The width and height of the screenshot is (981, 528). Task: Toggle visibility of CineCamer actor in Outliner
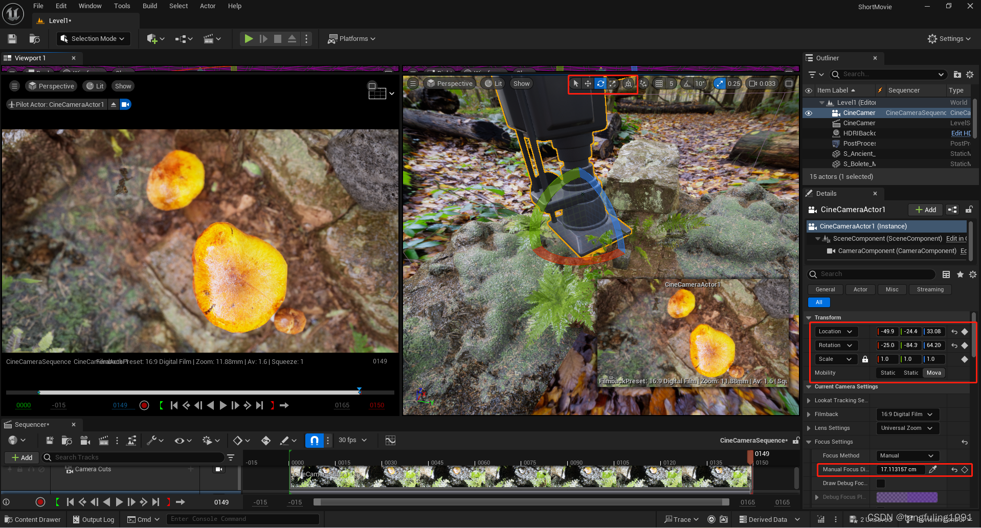point(809,113)
